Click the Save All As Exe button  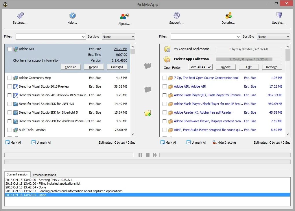[x=200, y=67]
